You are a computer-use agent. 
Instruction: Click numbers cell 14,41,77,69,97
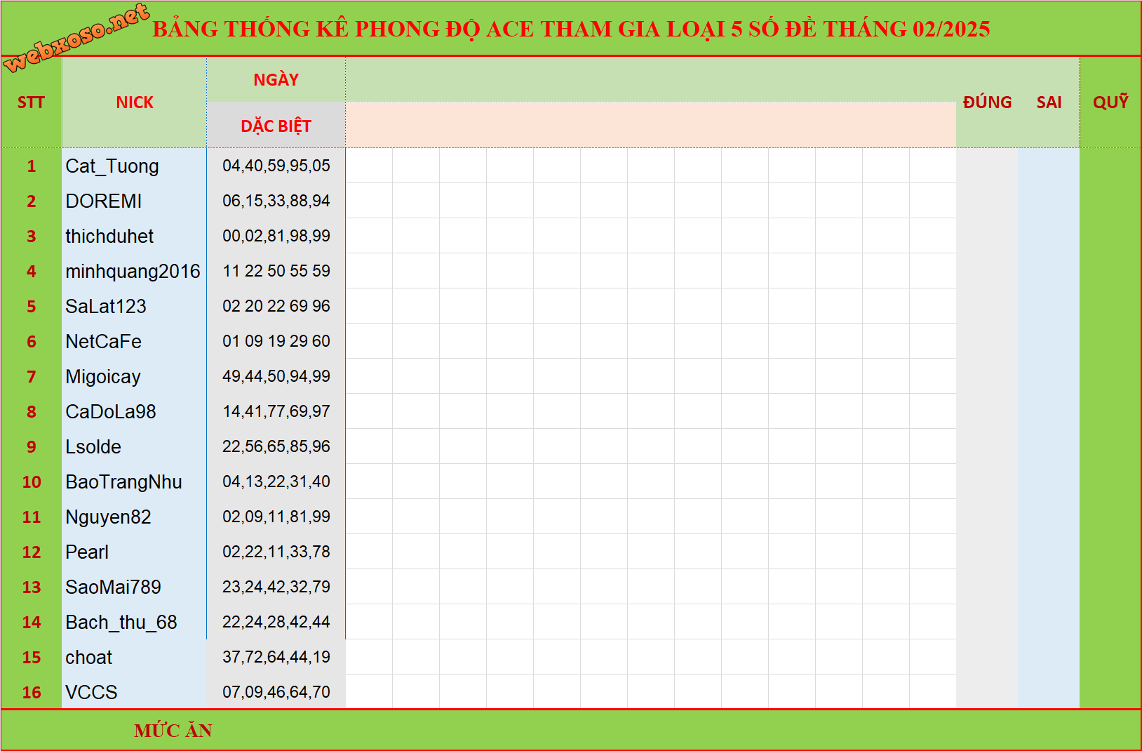(x=276, y=411)
